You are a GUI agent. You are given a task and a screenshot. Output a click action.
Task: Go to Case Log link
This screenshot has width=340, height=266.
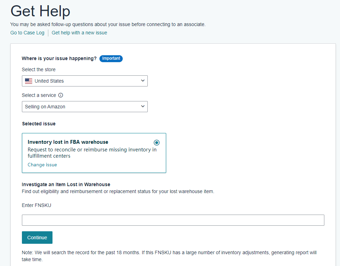[27, 33]
